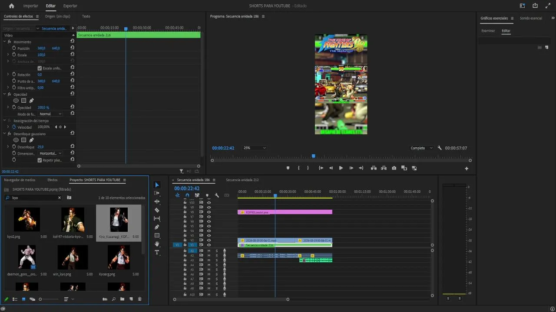Screen dimensions: 556x312
Task: Select the Selection arrow tool
Action: 157,185
